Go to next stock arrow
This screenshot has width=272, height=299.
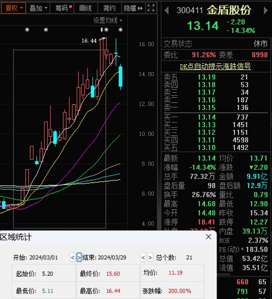[x=265, y=10]
